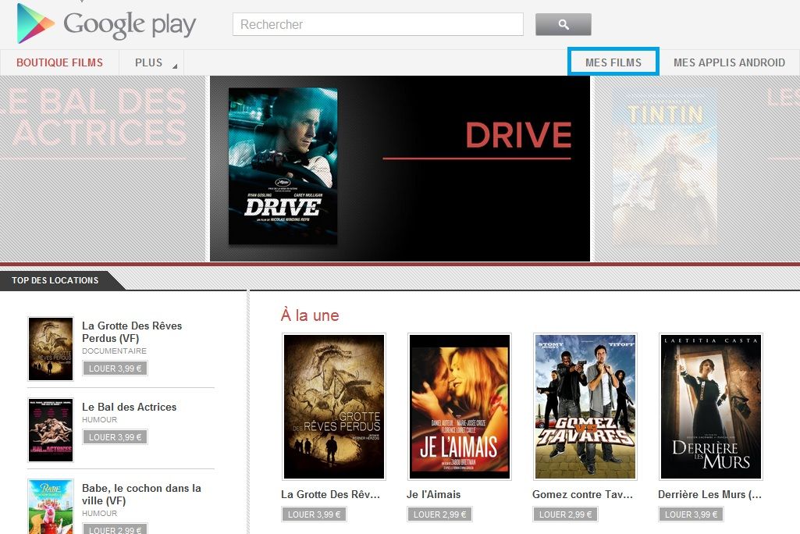Open La Grotte Des Rêves Perdus (VF) sidebar thumbnail

[51, 349]
